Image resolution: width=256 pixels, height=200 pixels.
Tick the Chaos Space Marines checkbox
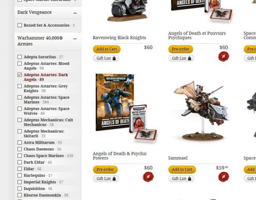coord(20,155)
